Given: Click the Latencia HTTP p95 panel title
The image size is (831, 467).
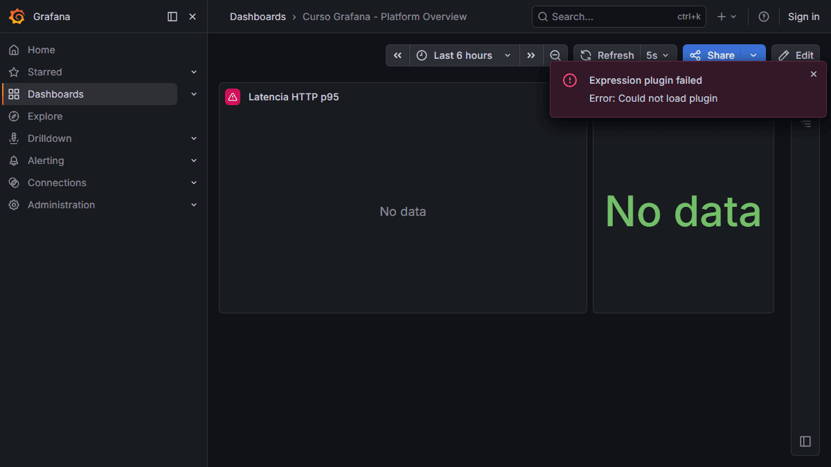Looking at the screenshot, I should tap(294, 97).
